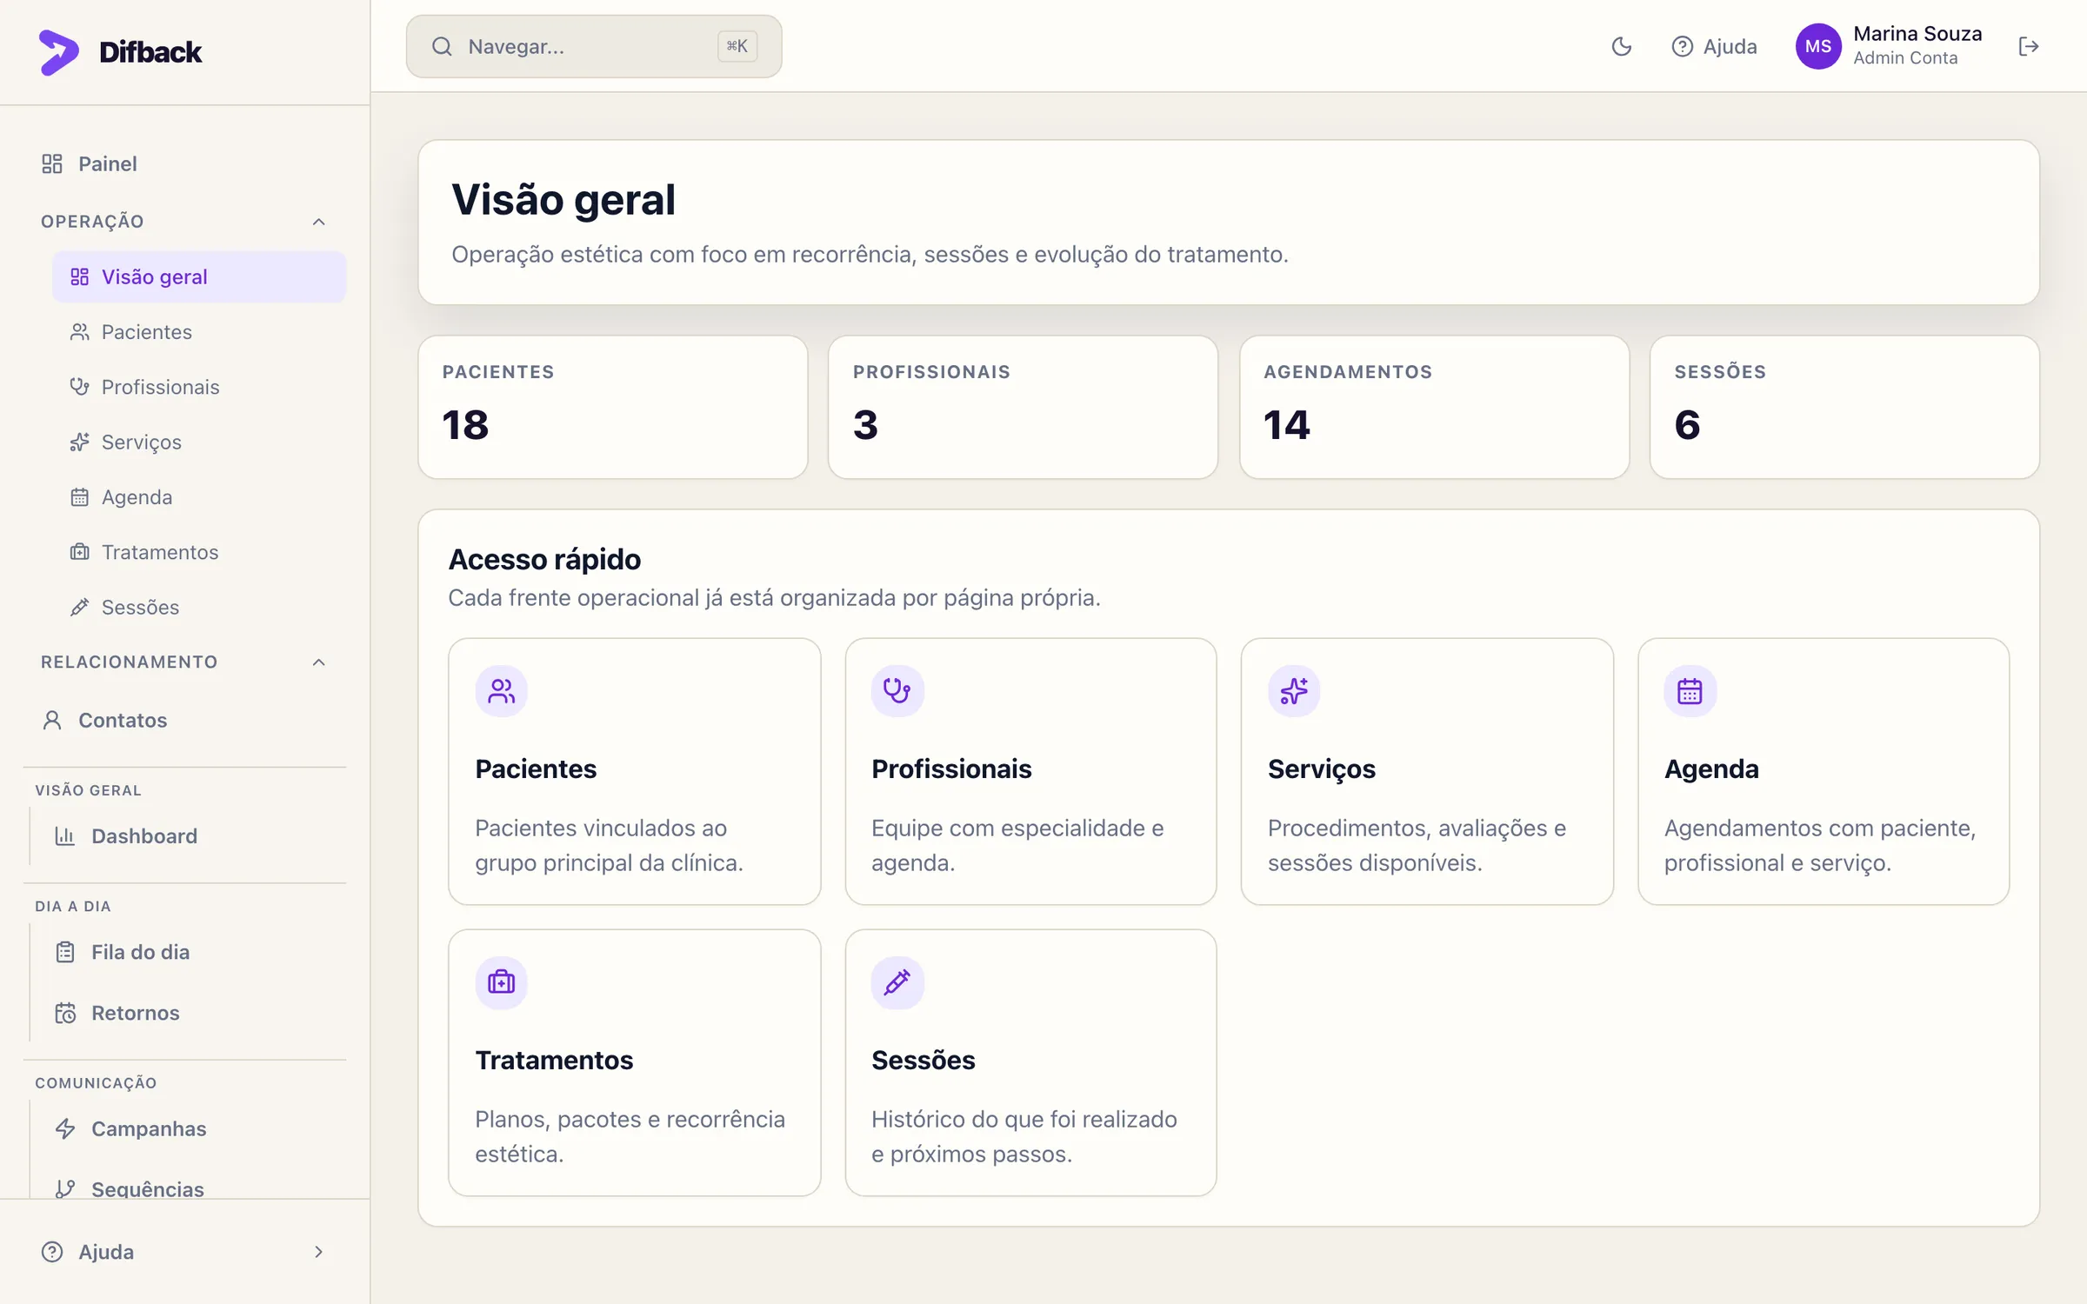
Task: Open the Sessões quick access card title
Action: [923, 1061]
